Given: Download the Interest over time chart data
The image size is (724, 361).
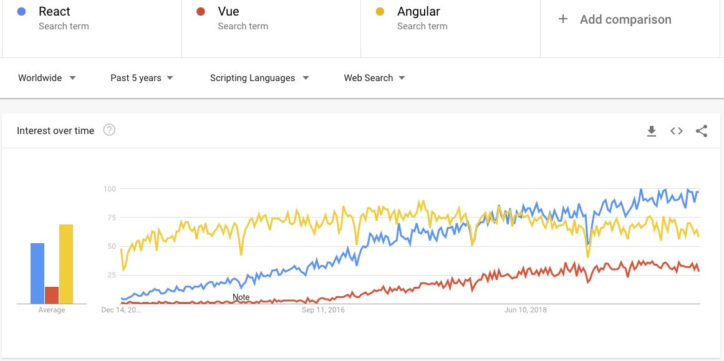Looking at the screenshot, I should click(652, 131).
